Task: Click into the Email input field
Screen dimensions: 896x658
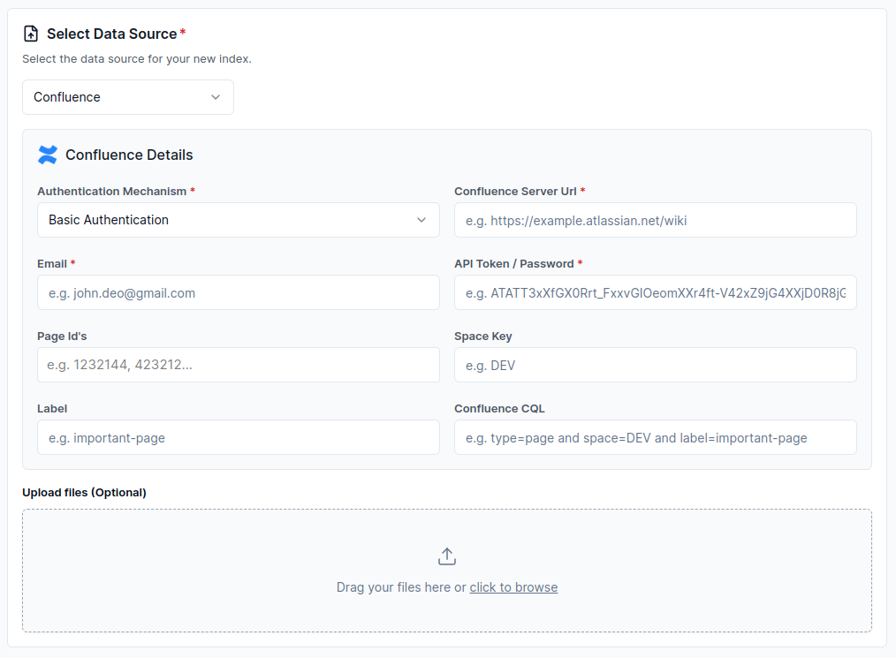Action: point(238,292)
